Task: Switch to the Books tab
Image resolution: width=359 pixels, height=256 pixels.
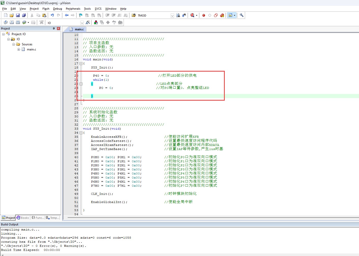Action: (23, 218)
